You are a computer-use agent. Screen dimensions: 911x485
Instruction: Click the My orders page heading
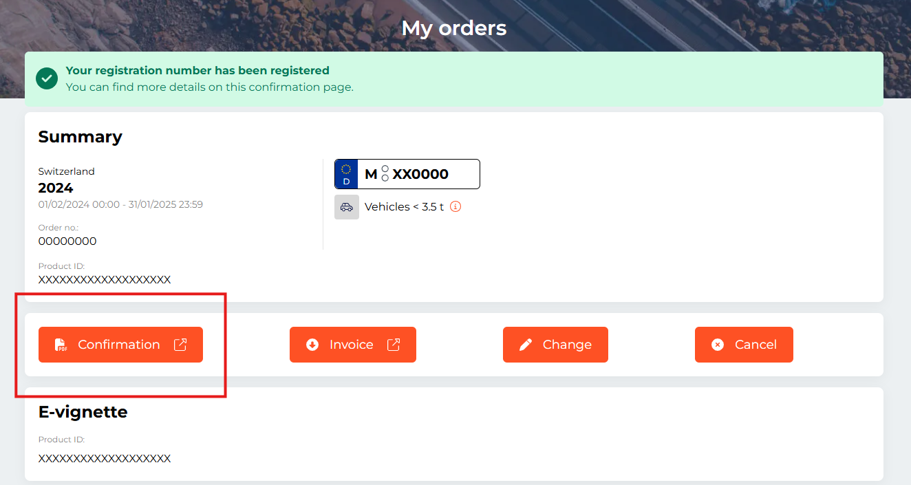click(x=454, y=28)
